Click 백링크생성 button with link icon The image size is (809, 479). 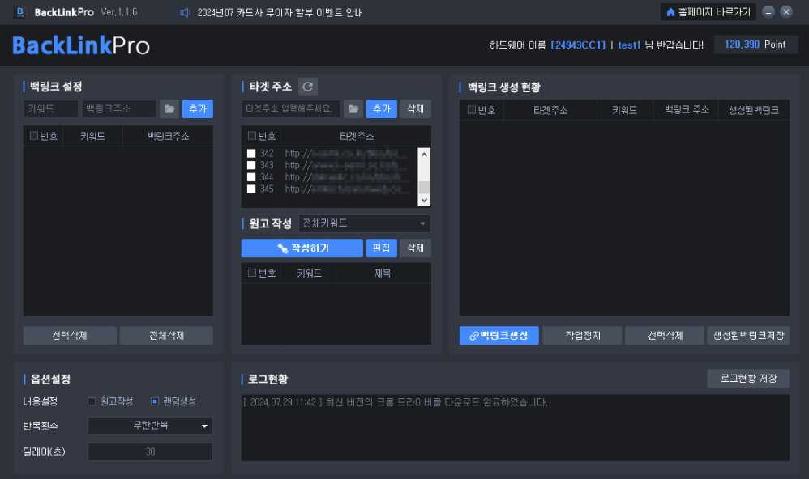[x=499, y=336]
